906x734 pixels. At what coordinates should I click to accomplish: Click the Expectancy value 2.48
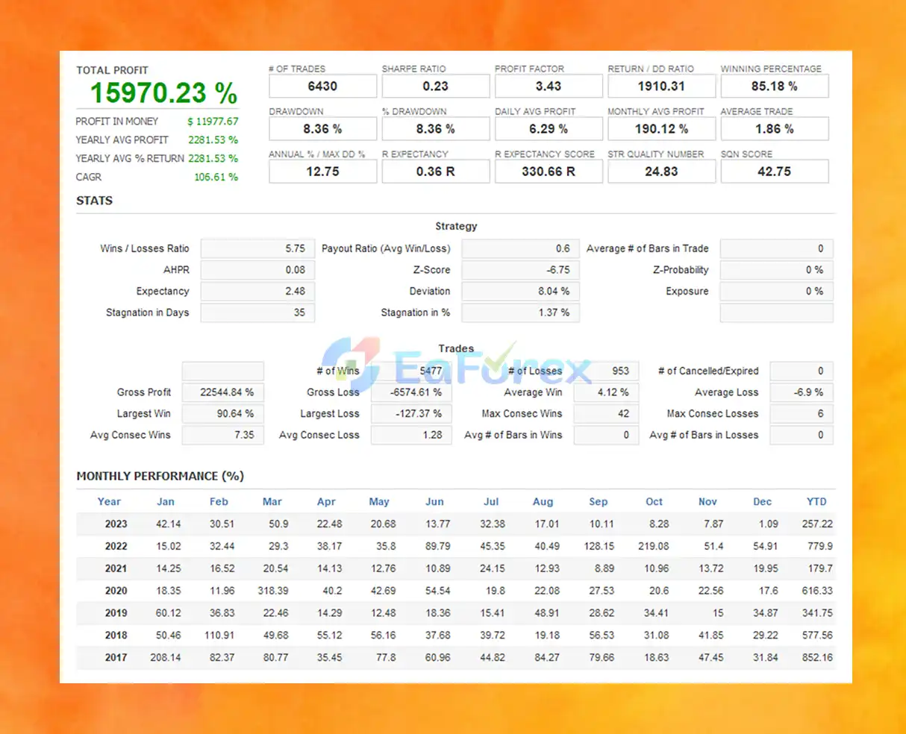pos(257,291)
